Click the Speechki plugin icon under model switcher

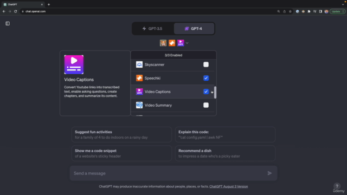point(172,43)
